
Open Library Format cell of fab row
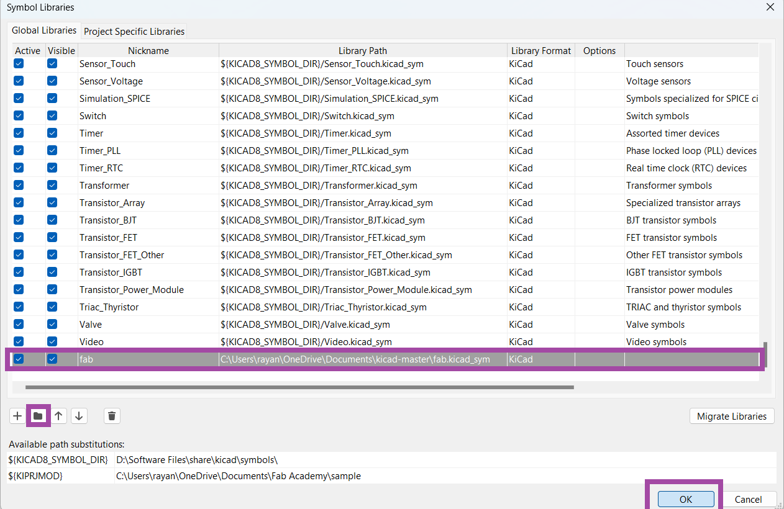pyautogui.click(x=540, y=359)
